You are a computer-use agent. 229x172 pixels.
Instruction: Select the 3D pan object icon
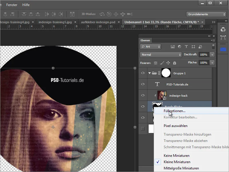pyautogui.click(x=116, y=14)
